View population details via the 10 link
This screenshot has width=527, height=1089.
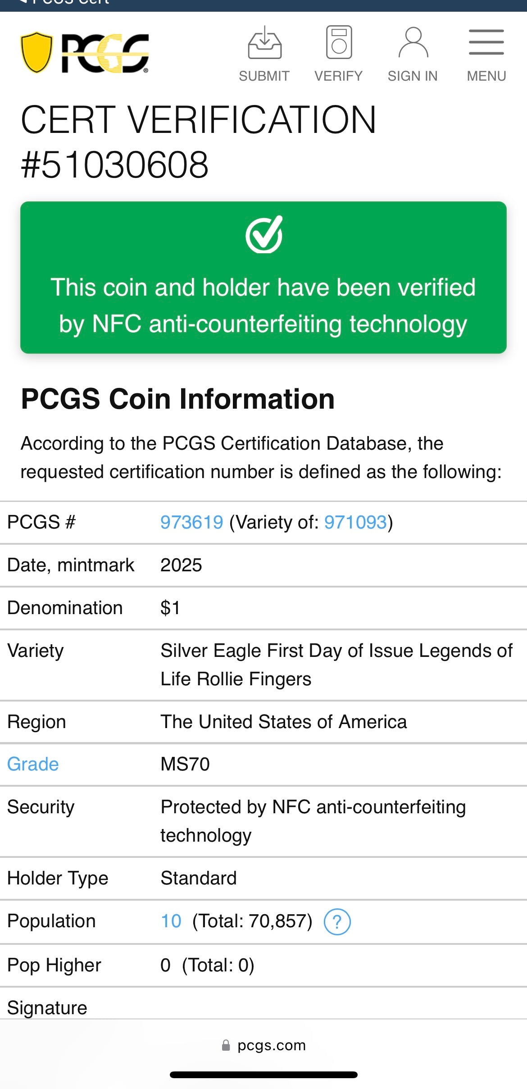click(169, 921)
